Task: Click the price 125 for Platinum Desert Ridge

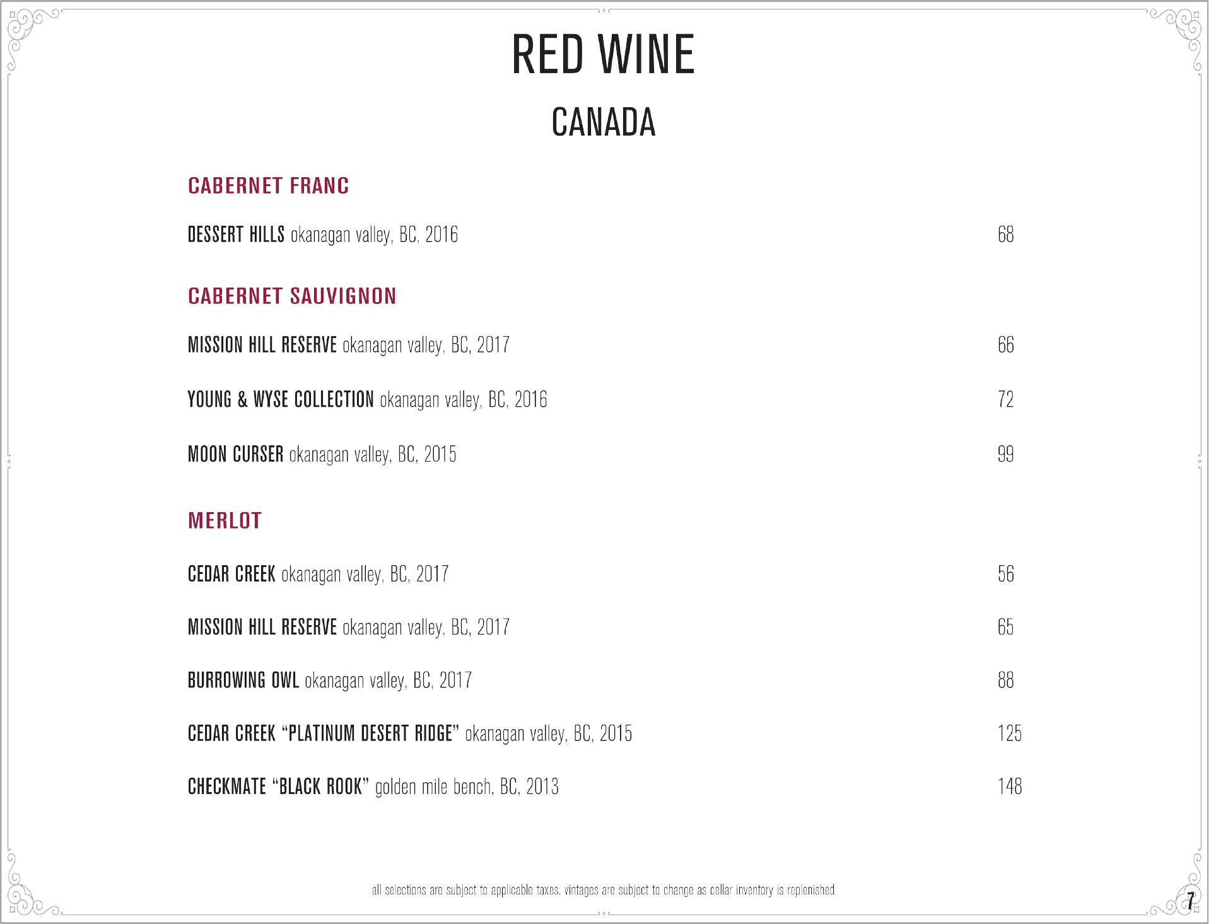Action: [1010, 734]
